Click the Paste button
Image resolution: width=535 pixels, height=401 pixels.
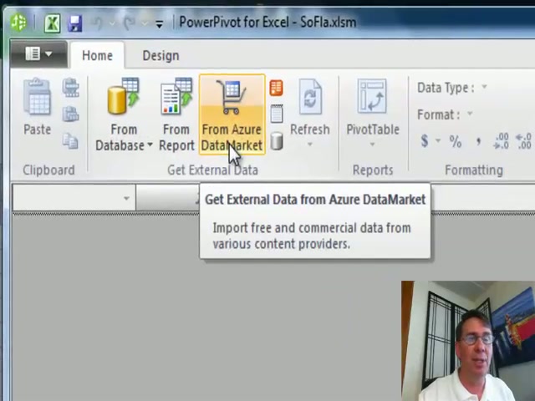click(37, 107)
